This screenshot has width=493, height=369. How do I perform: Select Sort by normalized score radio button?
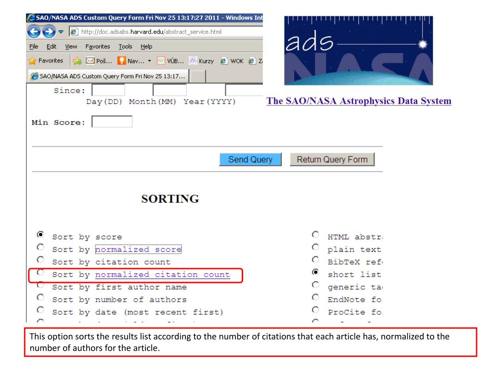click(x=40, y=247)
